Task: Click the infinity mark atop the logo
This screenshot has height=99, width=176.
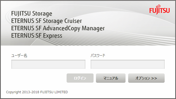Action: coord(159,6)
